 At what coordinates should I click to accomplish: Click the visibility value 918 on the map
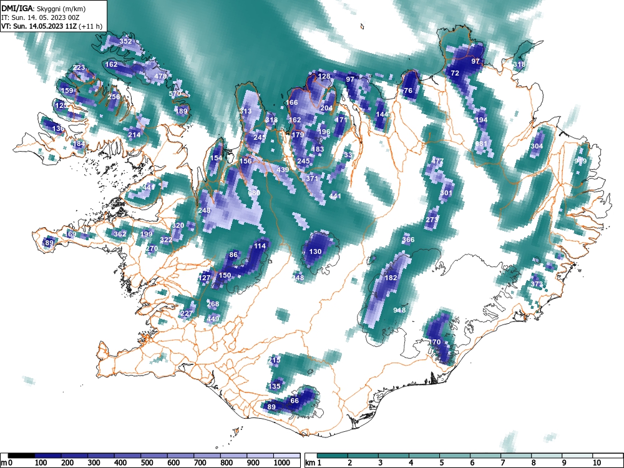tap(399, 310)
